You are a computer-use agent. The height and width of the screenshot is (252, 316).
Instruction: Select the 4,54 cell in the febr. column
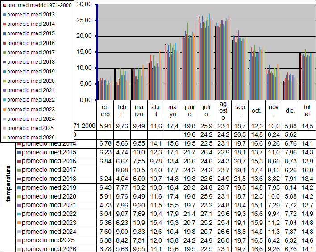point(122,177)
